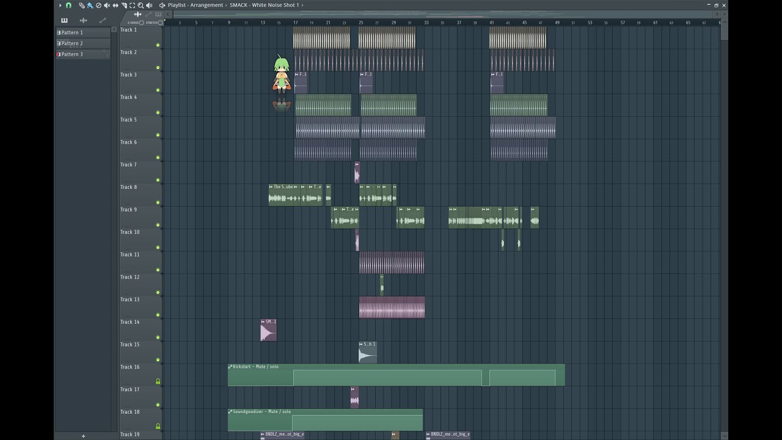Toggle the Z-CROSS option
Screen dimensions: 782x440
point(141,23)
